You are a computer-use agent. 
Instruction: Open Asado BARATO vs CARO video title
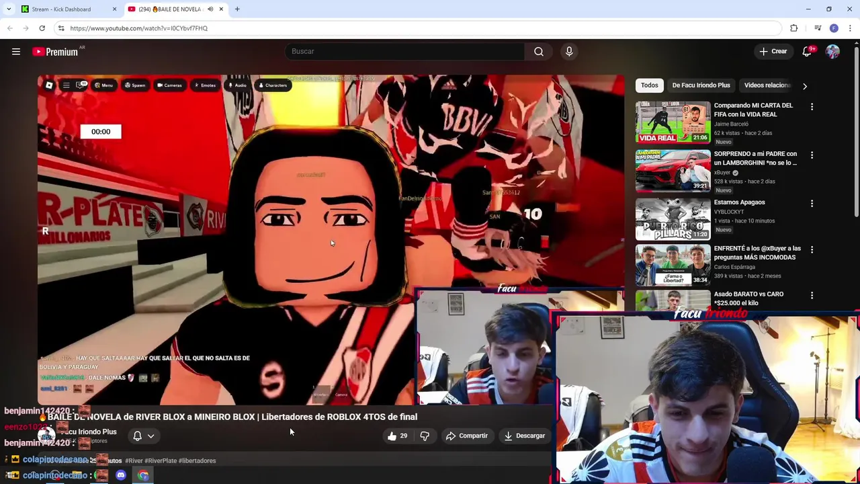click(748, 298)
